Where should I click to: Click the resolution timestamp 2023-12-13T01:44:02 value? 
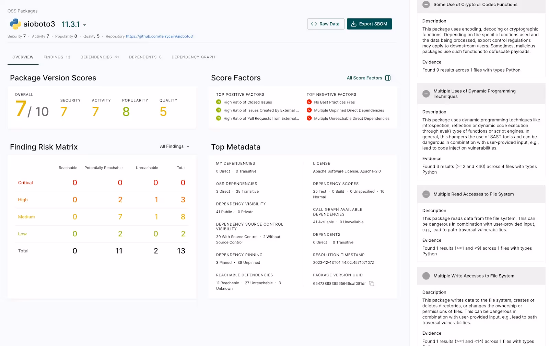pyautogui.click(x=343, y=263)
